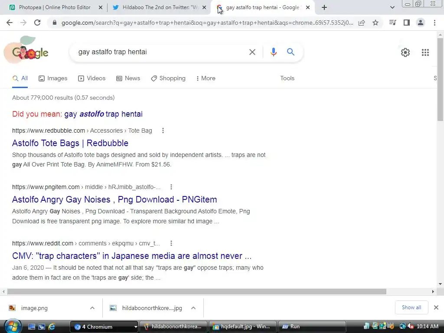Close the Twitter tab
Screen dimensions: 444x333
pyautogui.click(x=204, y=7)
